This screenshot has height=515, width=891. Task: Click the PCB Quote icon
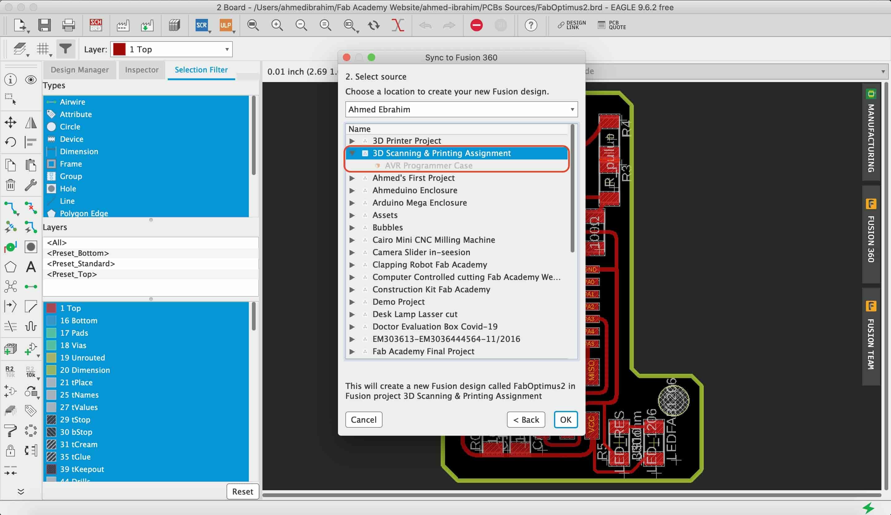pos(612,25)
